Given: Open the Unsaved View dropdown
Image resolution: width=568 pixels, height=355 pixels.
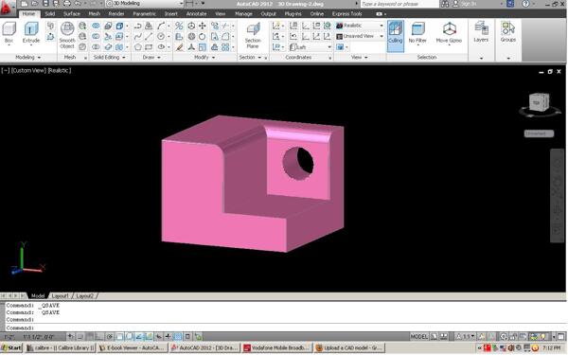Looking at the screenshot, I should (360, 36).
